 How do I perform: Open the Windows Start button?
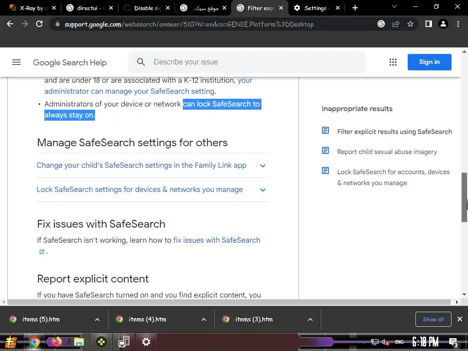coord(11,342)
